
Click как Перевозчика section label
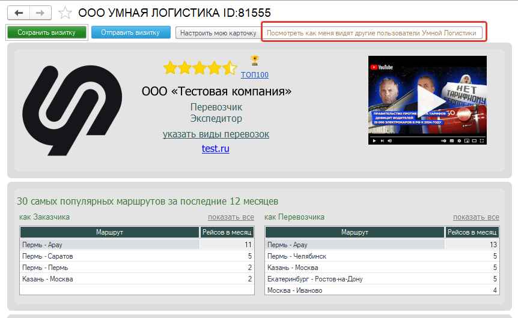(294, 217)
